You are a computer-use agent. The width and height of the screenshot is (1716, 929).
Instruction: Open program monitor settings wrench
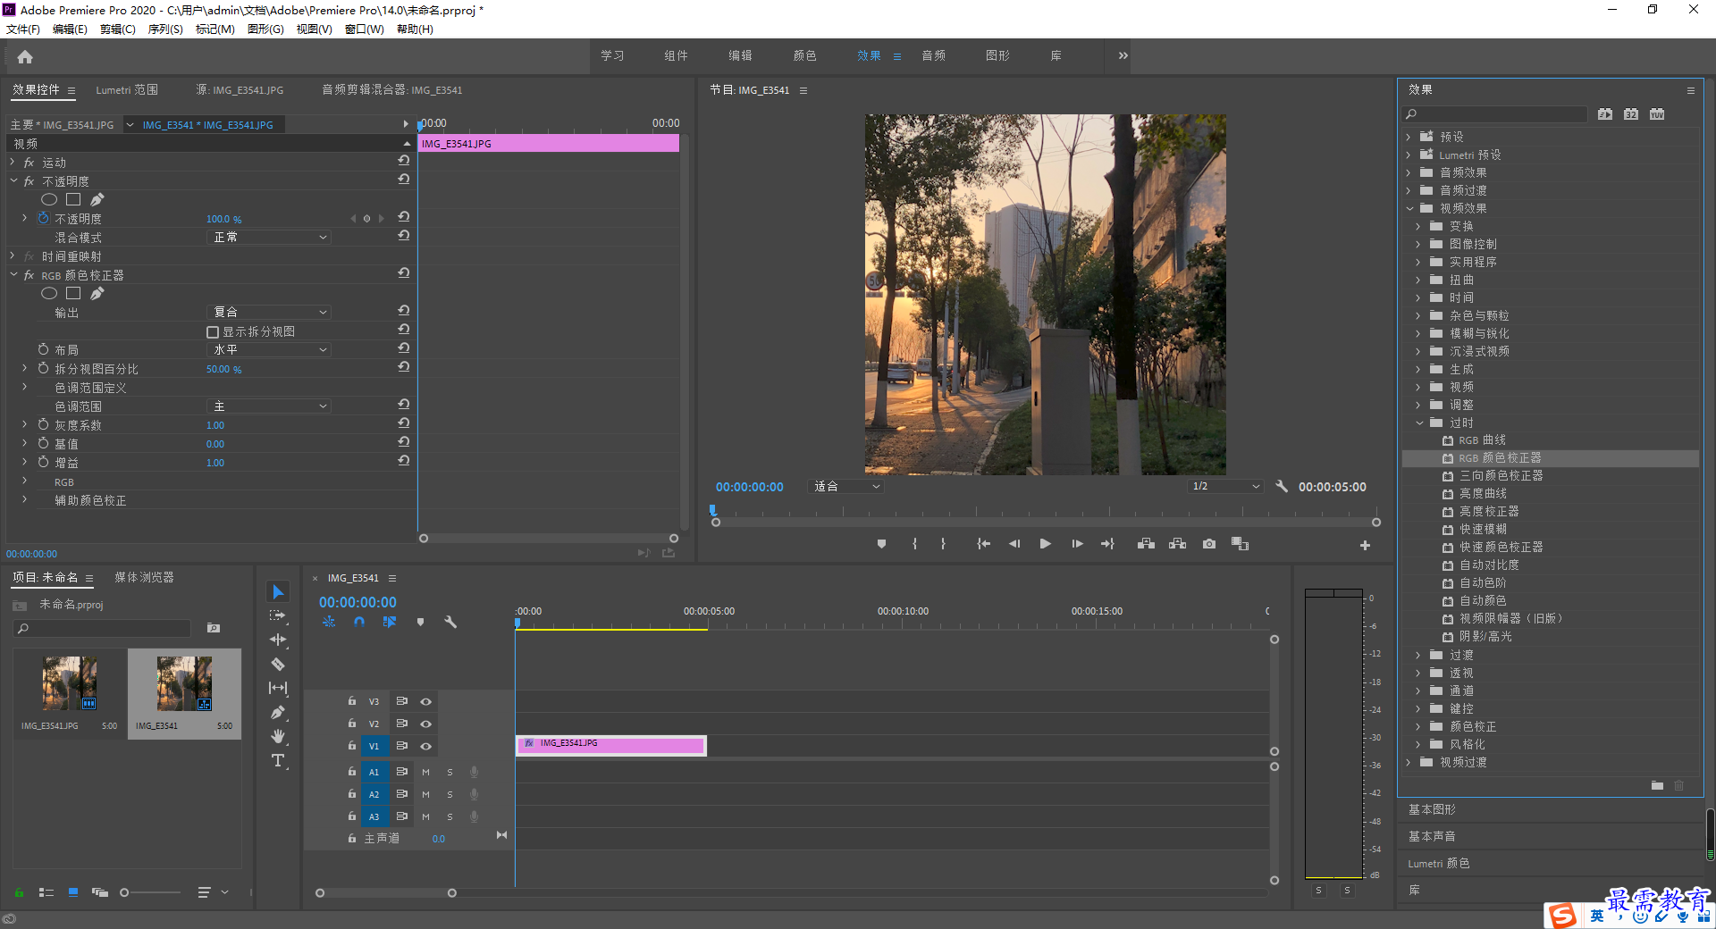point(1281,487)
